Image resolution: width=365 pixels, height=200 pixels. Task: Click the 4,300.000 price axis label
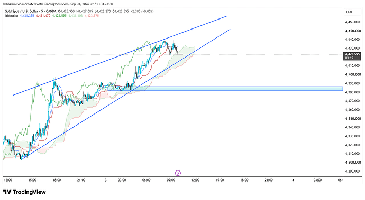(x=353, y=163)
